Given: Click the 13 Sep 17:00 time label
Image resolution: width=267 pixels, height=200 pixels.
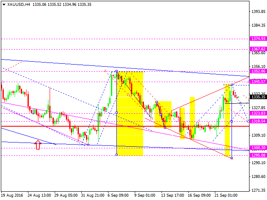Looking at the screenshot, I should point(172,195).
